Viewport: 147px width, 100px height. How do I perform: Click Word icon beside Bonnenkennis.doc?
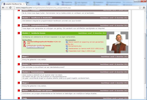click(x=67, y=46)
